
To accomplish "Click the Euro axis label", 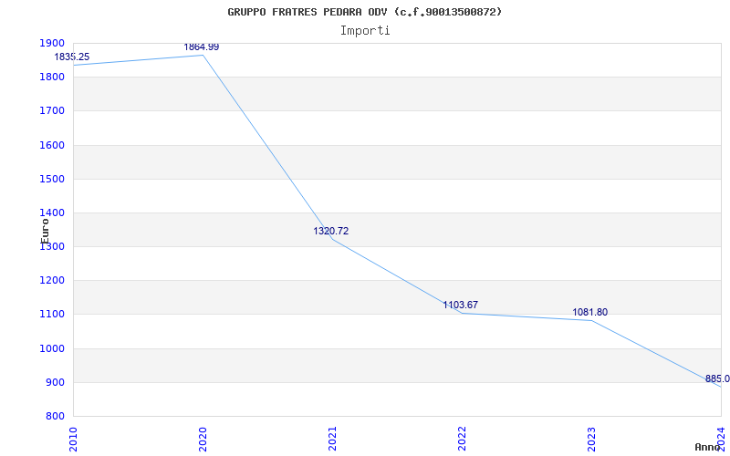I will pyautogui.click(x=45, y=231).
